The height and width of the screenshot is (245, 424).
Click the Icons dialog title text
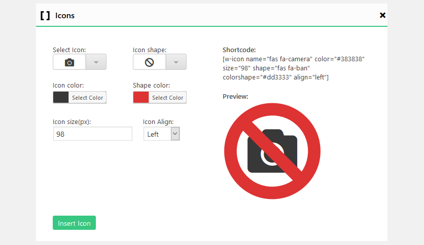(65, 16)
